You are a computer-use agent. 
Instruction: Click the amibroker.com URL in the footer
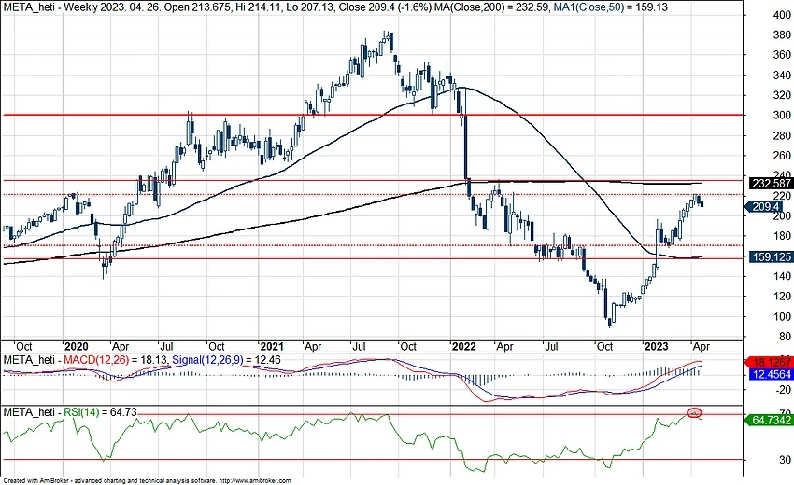255,481
